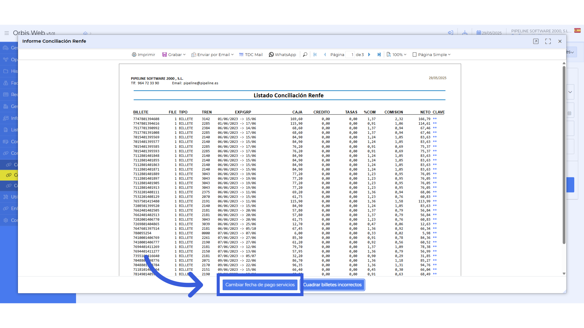Select billete number 7747801394608

pos(146,119)
